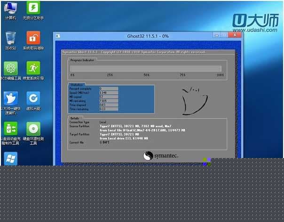Launch 无损分区助手 partition tool
The image size is (284, 222).
click(33, 9)
